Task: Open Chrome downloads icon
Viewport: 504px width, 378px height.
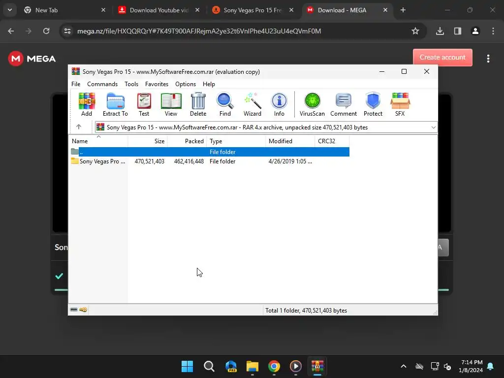Action: click(x=440, y=31)
